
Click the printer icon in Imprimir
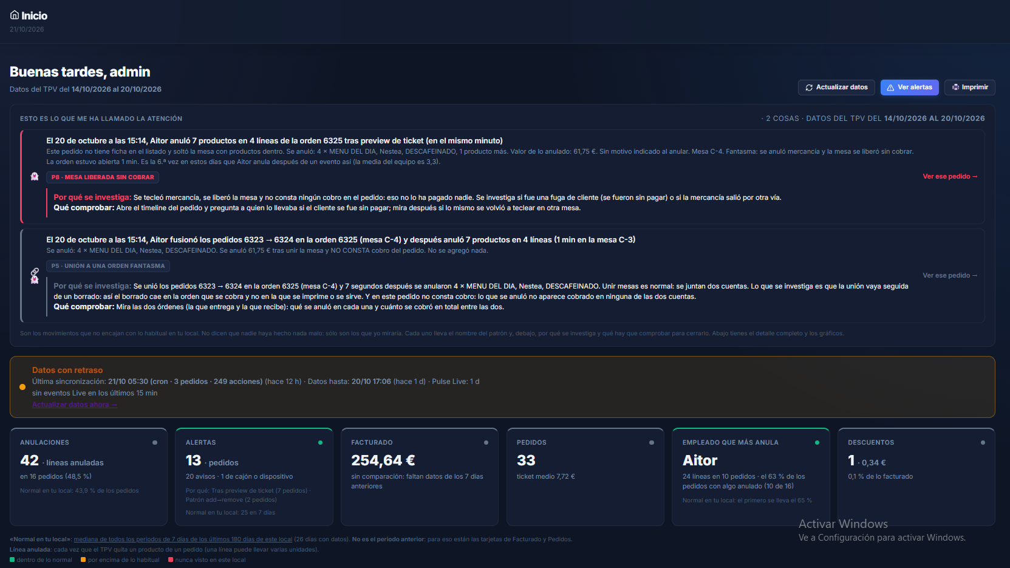click(955, 87)
